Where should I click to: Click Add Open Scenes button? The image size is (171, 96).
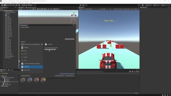click(x=69, y=39)
